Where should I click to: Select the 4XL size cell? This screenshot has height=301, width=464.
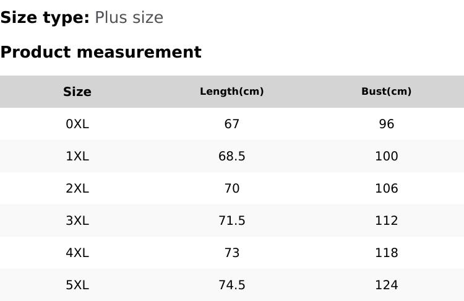[77, 253]
